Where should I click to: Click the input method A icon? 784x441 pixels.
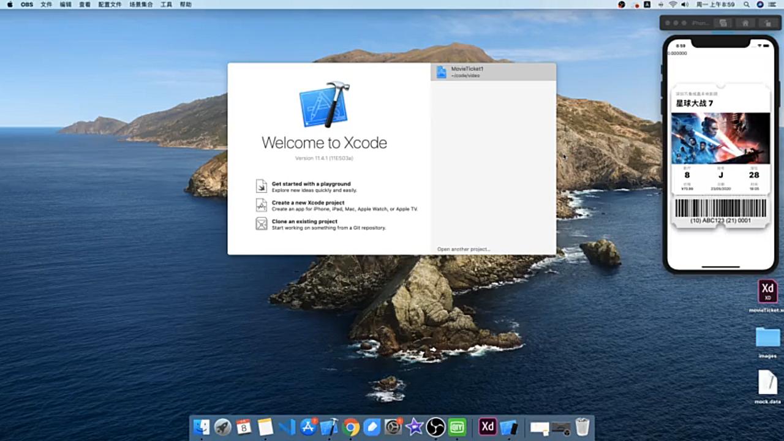(647, 4)
